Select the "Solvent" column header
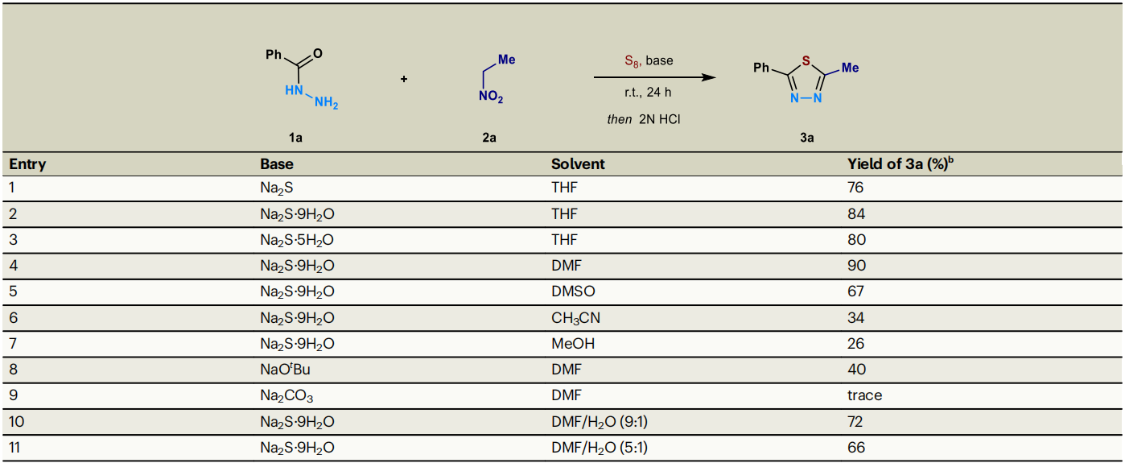This screenshot has width=1125, height=463. [x=578, y=164]
